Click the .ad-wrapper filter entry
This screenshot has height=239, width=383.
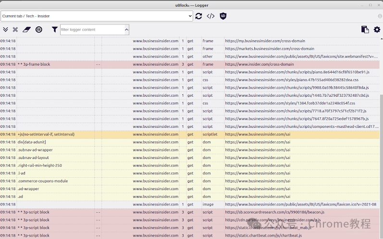click(28, 189)
